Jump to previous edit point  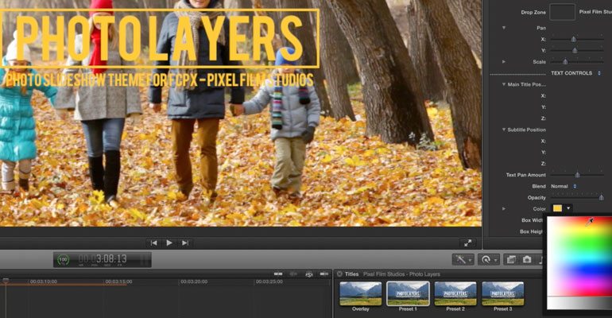[153, 242]
